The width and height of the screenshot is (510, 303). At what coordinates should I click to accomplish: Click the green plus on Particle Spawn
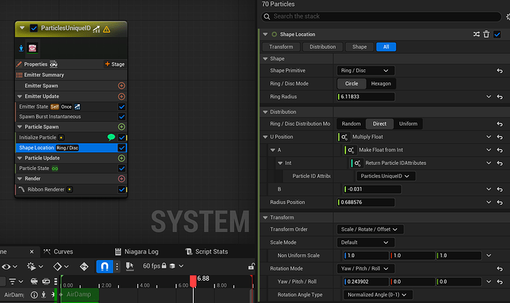121,127
